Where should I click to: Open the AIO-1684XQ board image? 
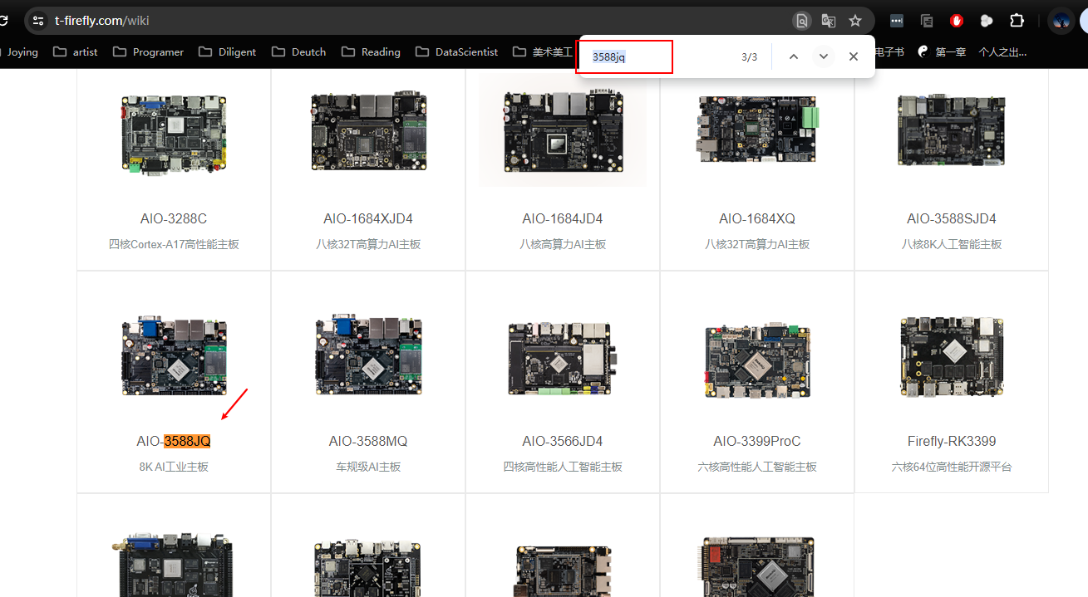point(757,129)
